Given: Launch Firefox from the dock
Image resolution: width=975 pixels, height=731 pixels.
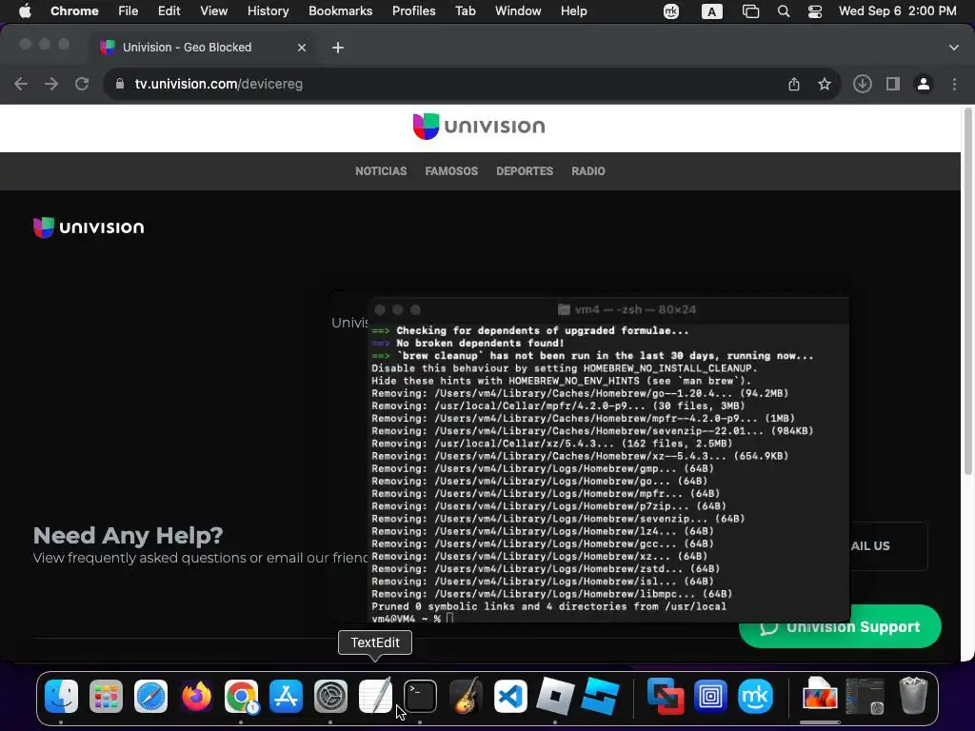Looking at the screenshot, I should 196,696.
